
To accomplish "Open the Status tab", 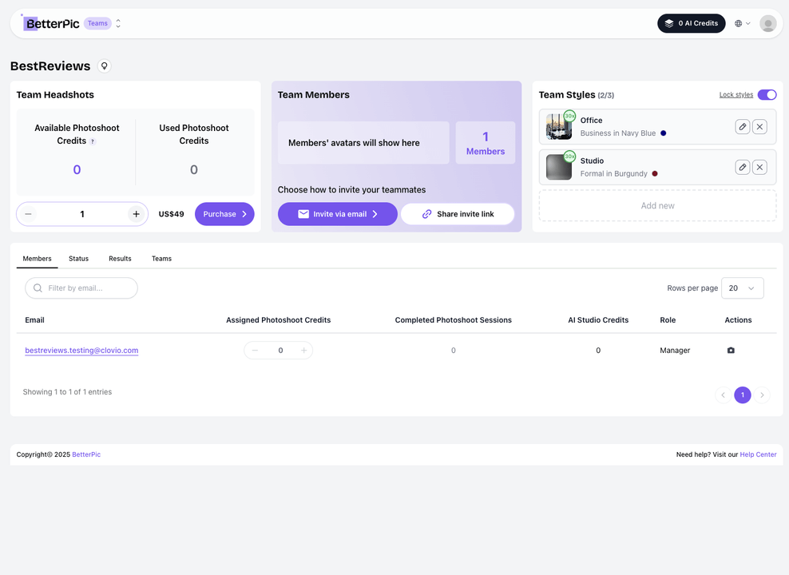I will point(78,258).
